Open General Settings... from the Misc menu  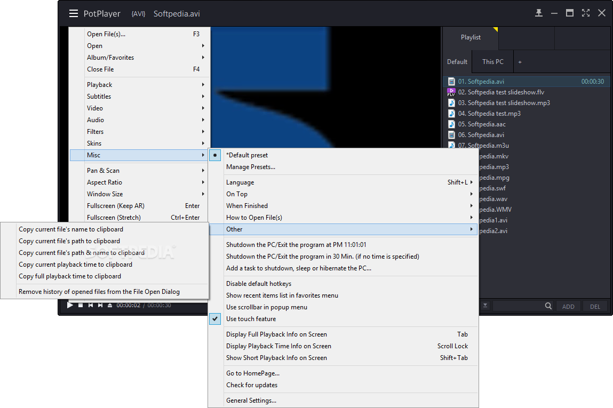[x=344, y=401]
